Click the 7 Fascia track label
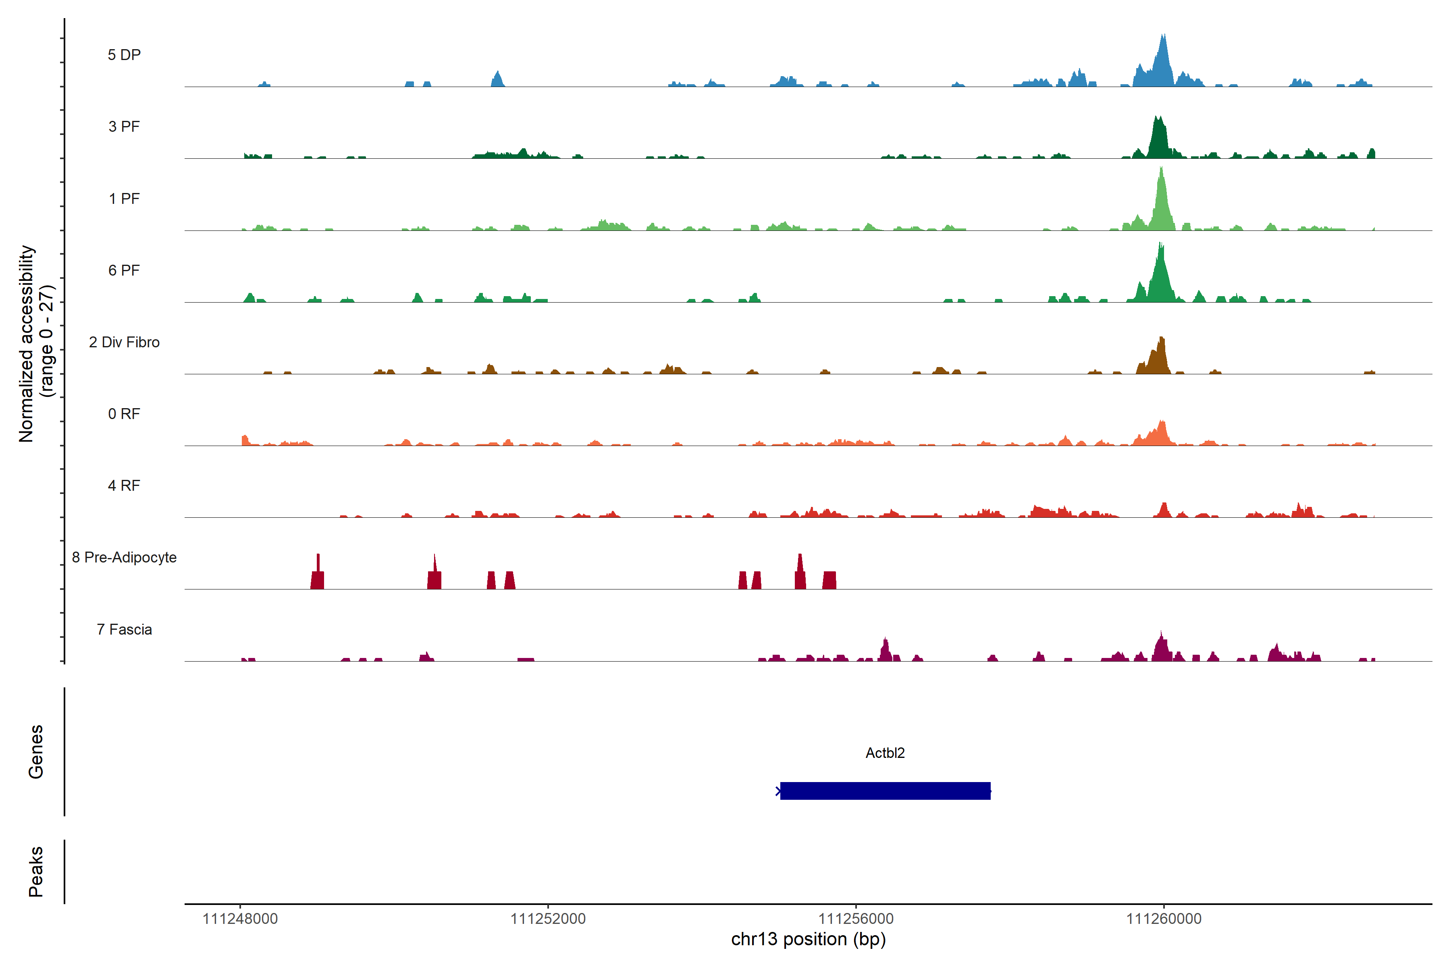Viewport: 1451px width, 967px height. [x=124, y=629]
